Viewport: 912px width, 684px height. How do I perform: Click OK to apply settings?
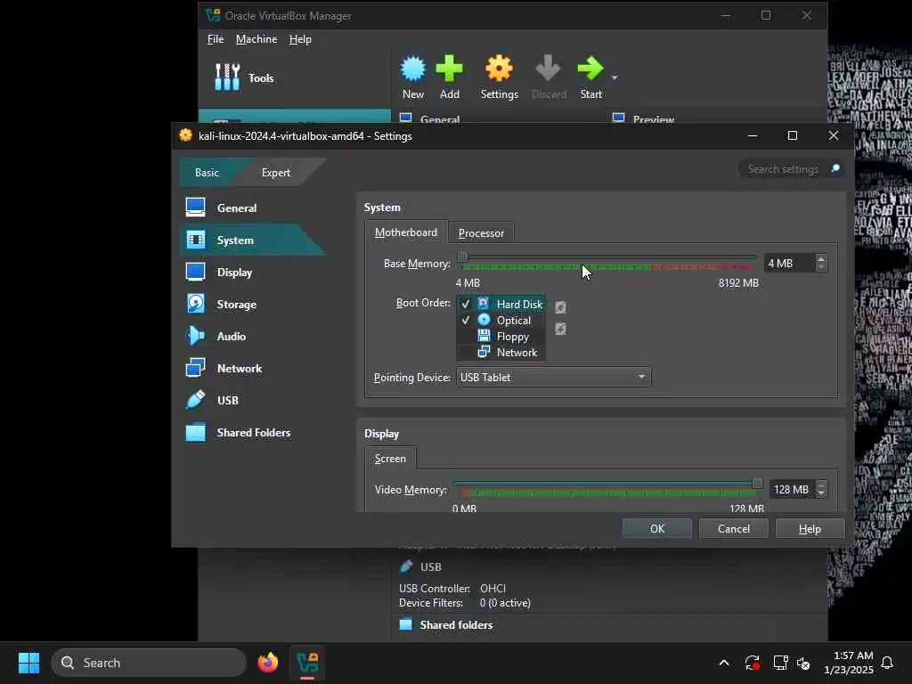[656, 528]
